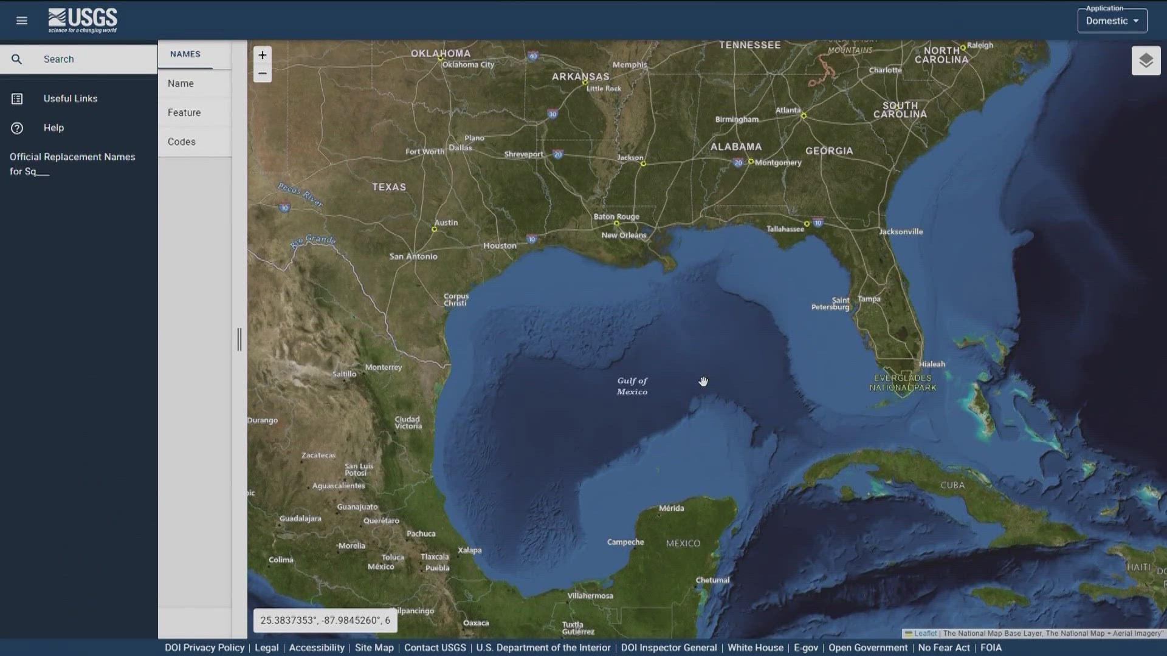Click the Contact USGS footer link
The image size is (1167, 656).
pyautogui.click(x=435, y=647)
